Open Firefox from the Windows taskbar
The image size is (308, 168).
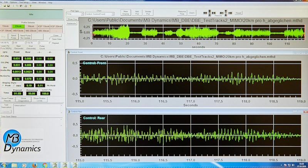(35, 165)
